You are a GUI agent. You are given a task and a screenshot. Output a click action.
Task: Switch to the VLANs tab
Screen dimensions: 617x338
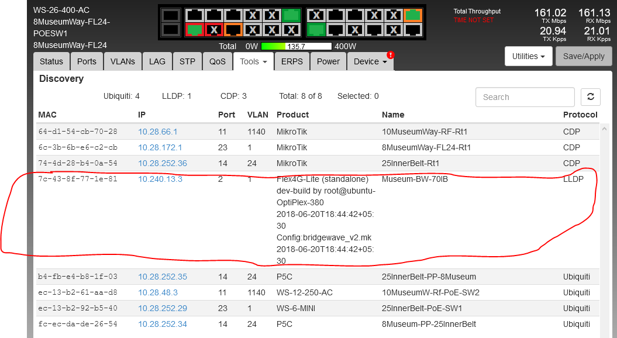(x=122, y=61)
